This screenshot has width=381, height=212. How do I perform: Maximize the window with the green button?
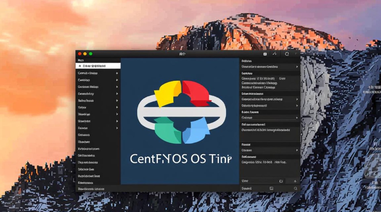point(91,54)
